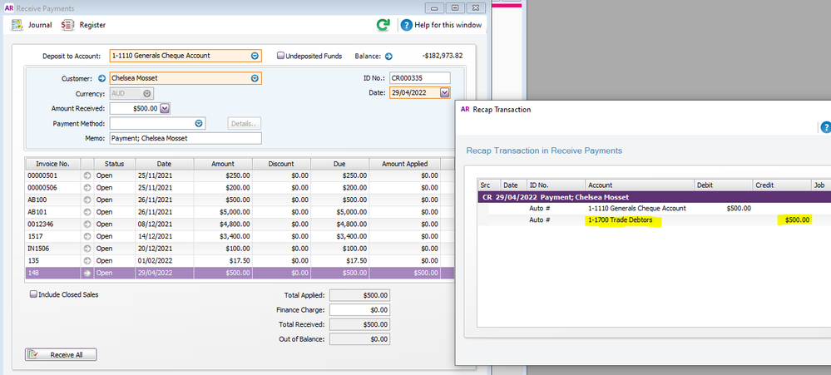Open the Register toolbar icon
Image resolution: width=831 pixels, height=375 pixels.
tap(68, 25)
